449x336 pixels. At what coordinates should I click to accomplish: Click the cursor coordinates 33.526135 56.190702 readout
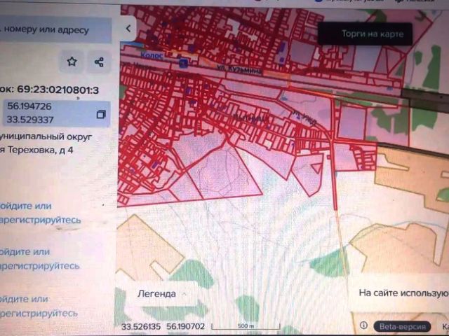click(x=163, y=326)
